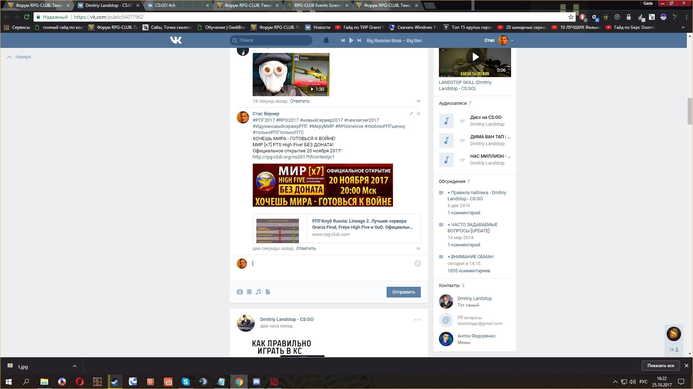Open the Сервисы apps bookmark
This screenshot has width=693, height=389.
click(x=17, y=27)
